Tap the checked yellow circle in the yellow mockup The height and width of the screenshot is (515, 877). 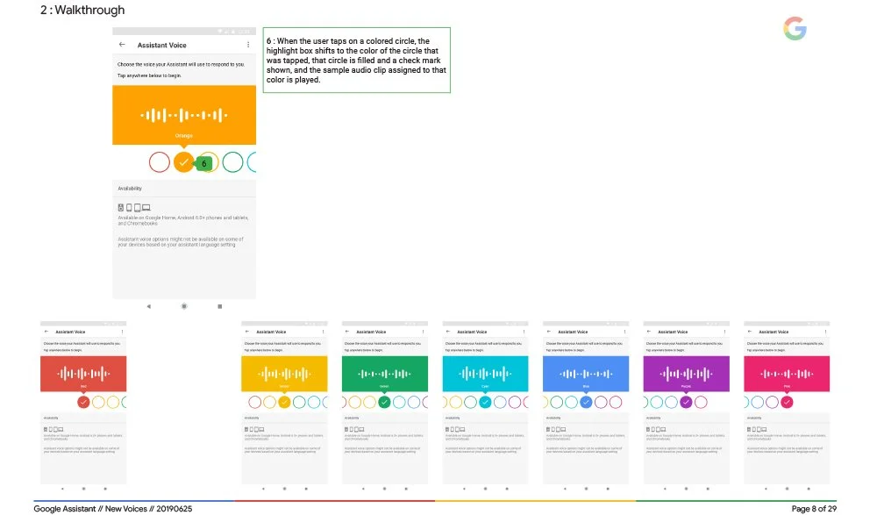click(x=284, y=402)
